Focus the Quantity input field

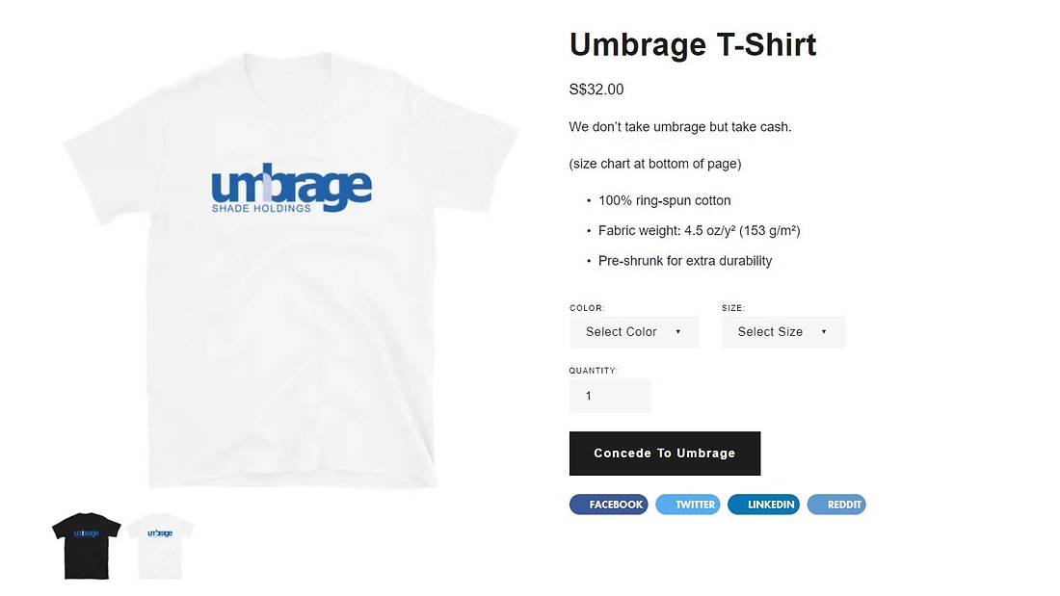610,396
